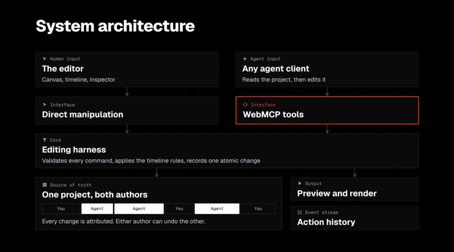The image size is (454, 252).
Task: Click the cursor icon beside Human input
Action: click(44, 58)
